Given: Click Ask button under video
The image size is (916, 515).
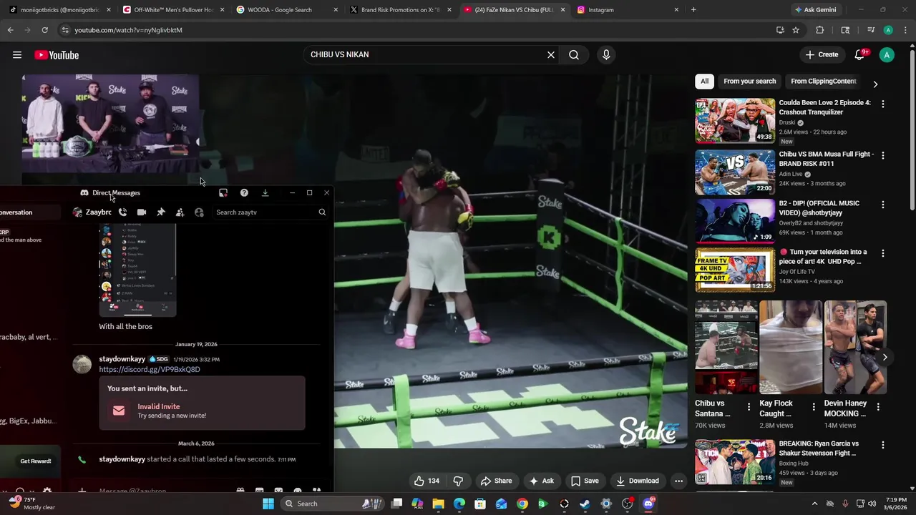Looking at the screenshot, I should coord(541,481).
